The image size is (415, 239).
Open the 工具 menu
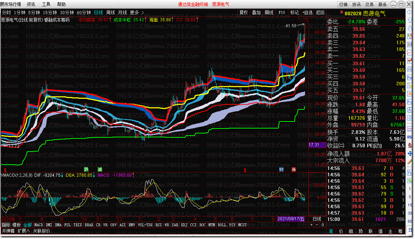click(46, 4)
